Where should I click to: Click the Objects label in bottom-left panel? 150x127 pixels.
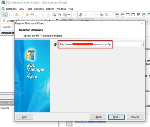(x=4, y=108)
